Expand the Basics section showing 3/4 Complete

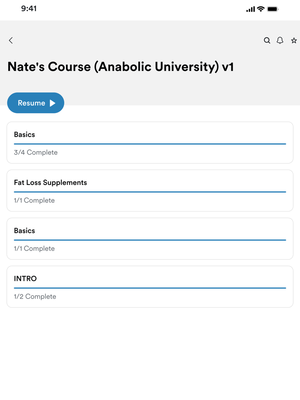[150, 143]
